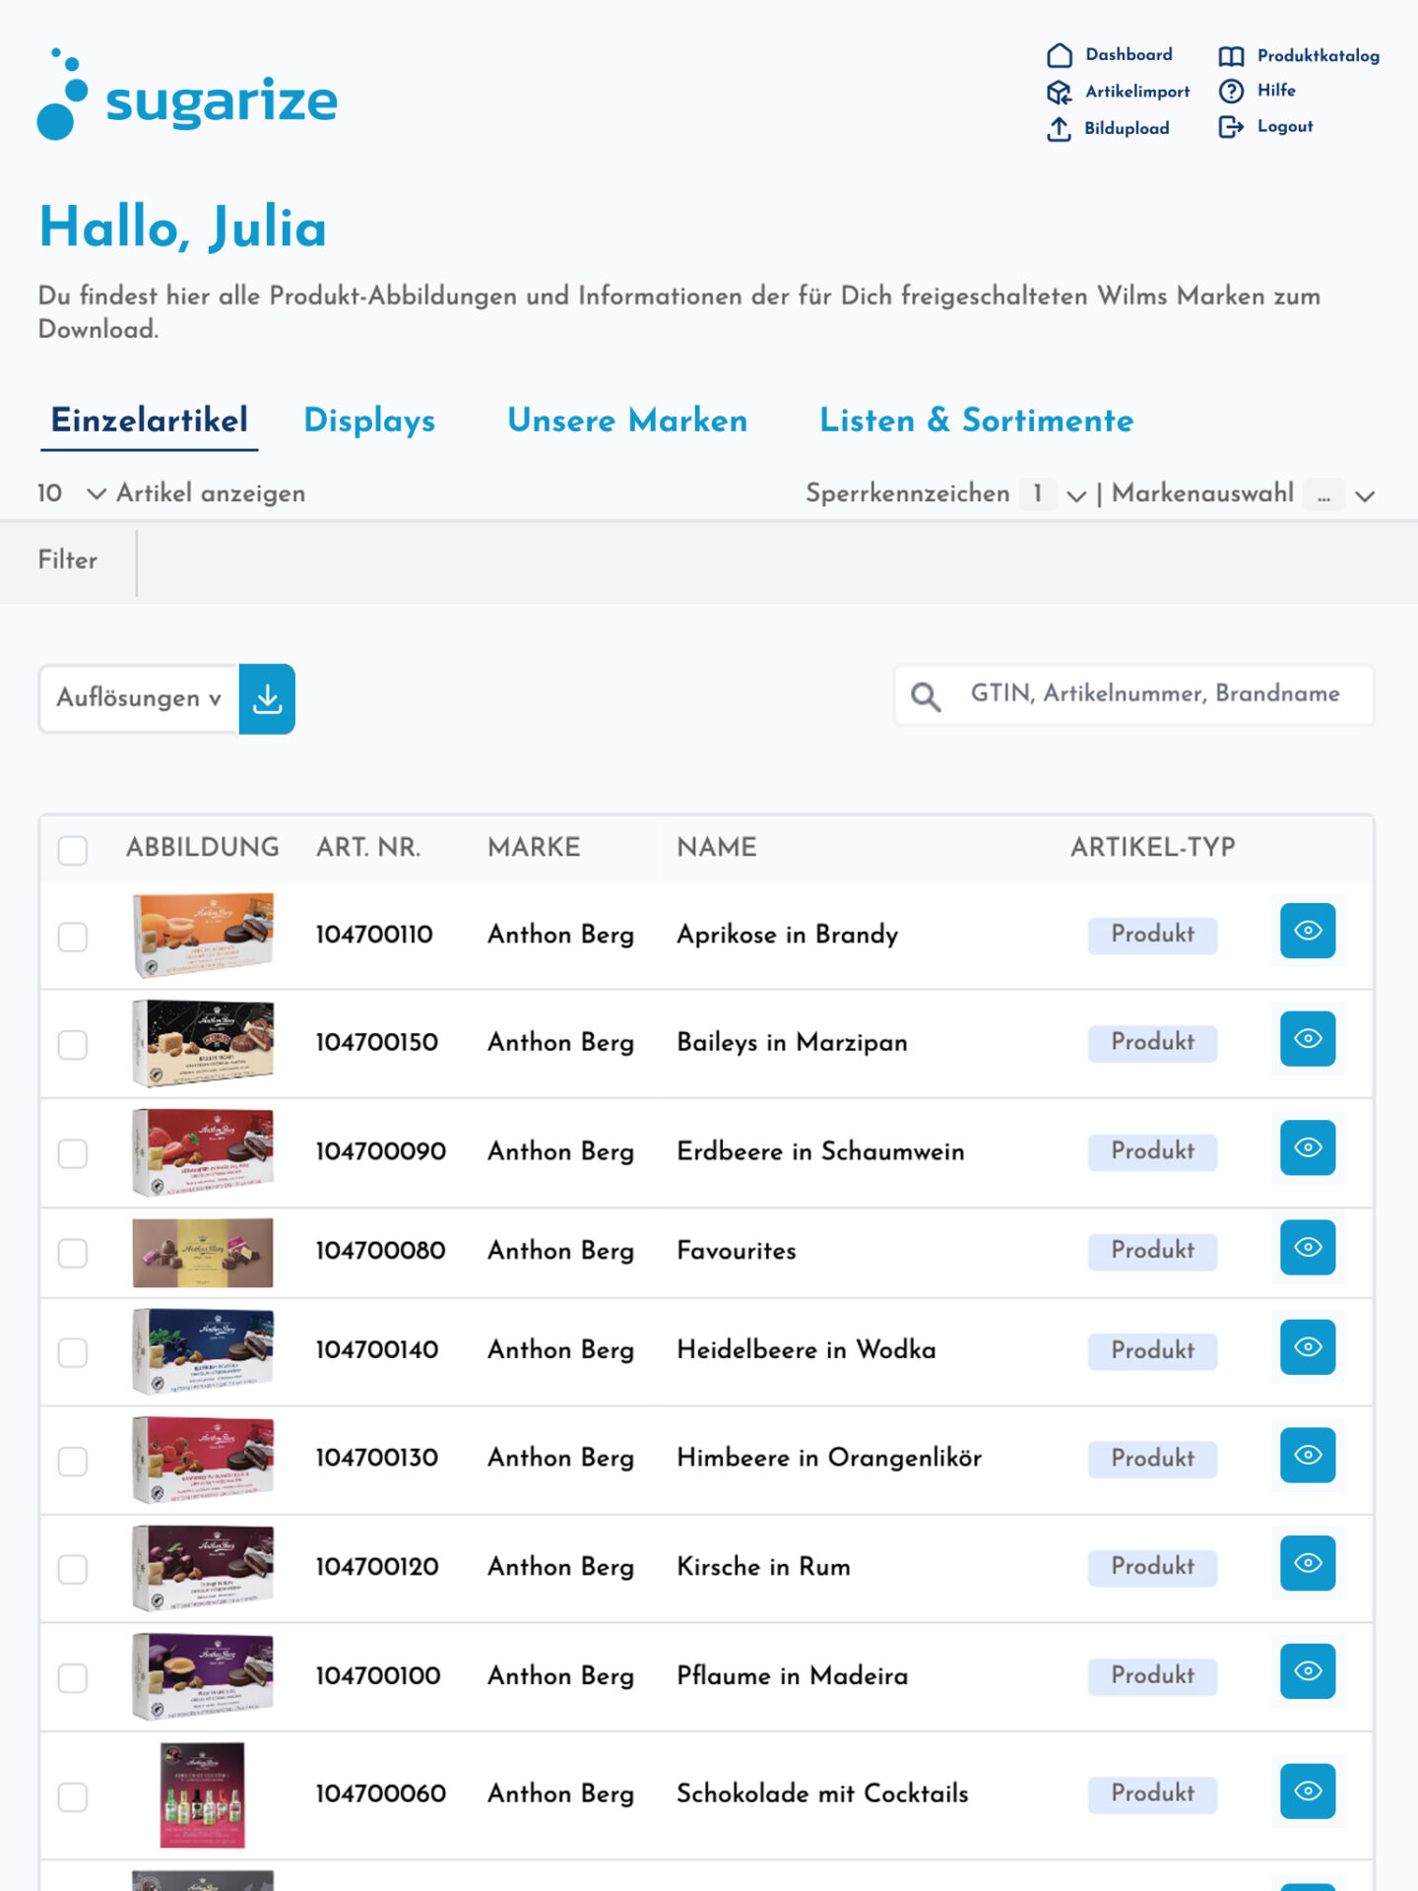Click eye icon for Kirsche in Rum
The height and width of the screenshot is (1891, 1418).
1307,1563
